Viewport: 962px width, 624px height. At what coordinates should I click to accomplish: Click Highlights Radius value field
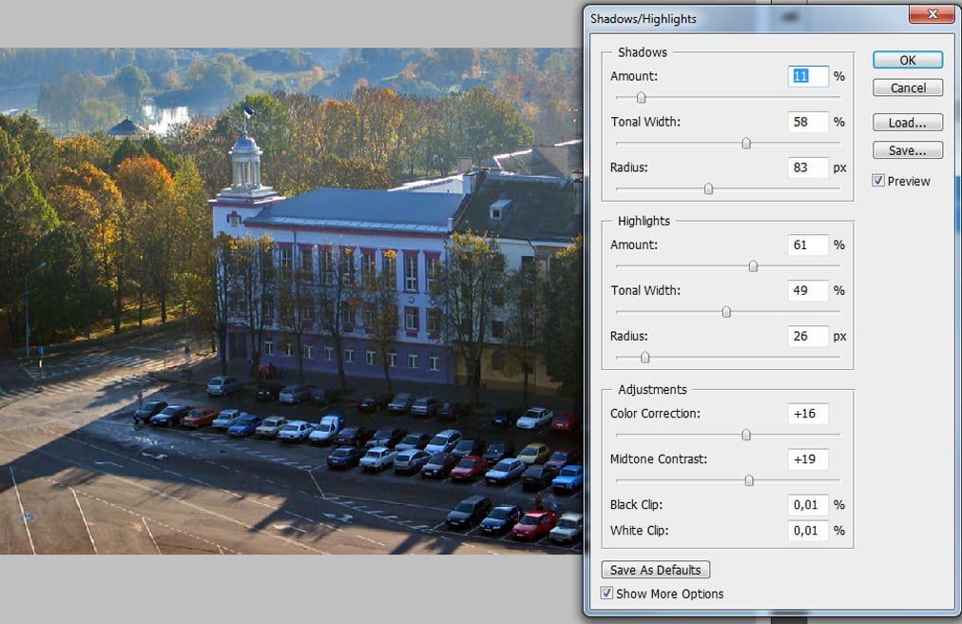coord(807,336)
